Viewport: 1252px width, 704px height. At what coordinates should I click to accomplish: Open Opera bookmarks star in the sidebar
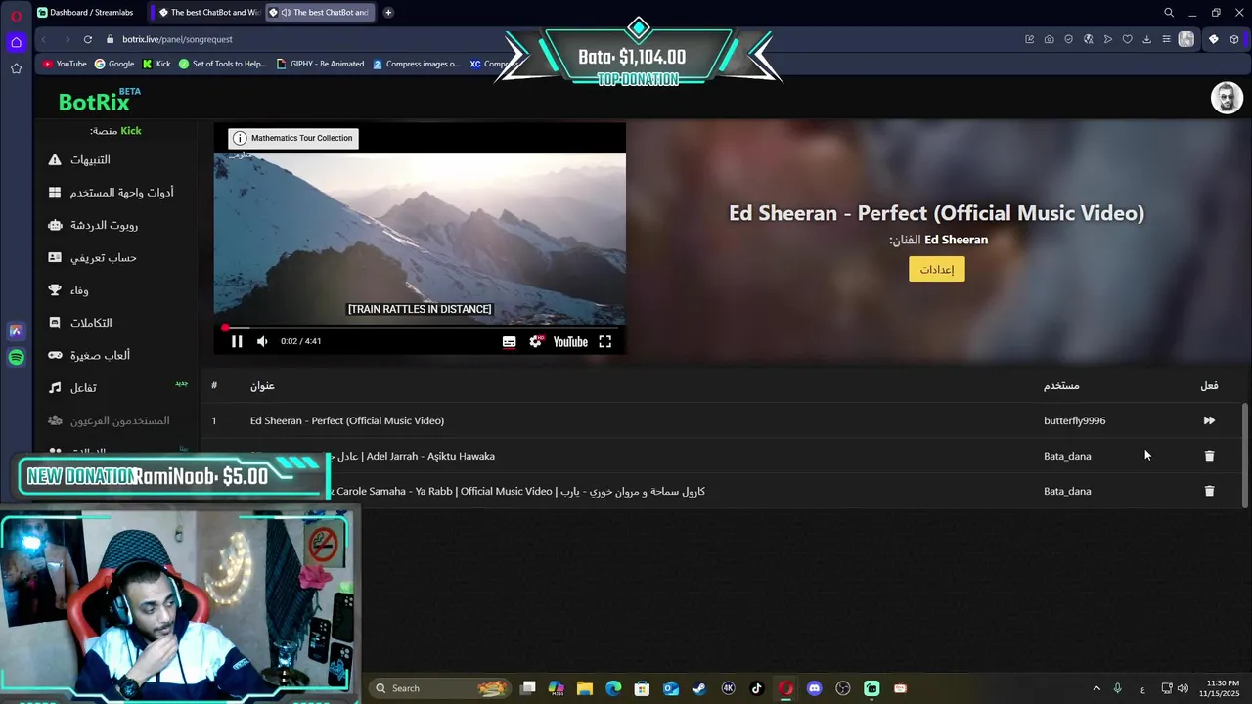16,68
